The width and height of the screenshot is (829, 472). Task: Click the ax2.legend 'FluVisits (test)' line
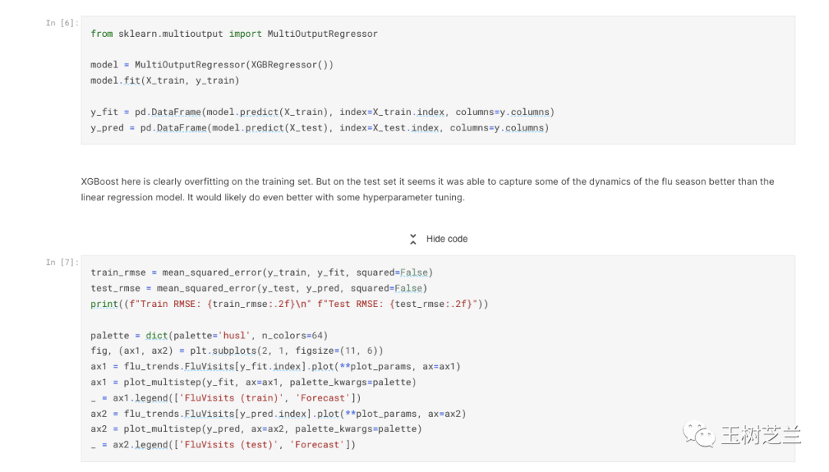pos(223,445)
